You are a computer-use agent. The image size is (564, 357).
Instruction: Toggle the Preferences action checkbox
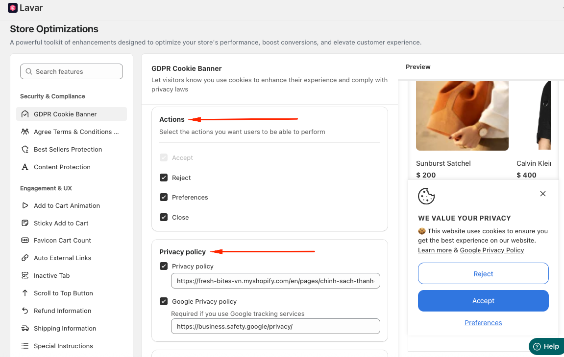164,197
